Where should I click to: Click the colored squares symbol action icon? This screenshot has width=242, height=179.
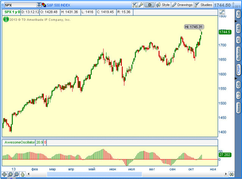coord(44,5)
